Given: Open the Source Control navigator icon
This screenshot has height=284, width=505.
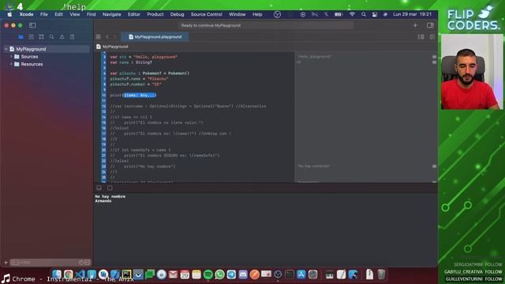Looking at the screenshot, I should (32, 37).
